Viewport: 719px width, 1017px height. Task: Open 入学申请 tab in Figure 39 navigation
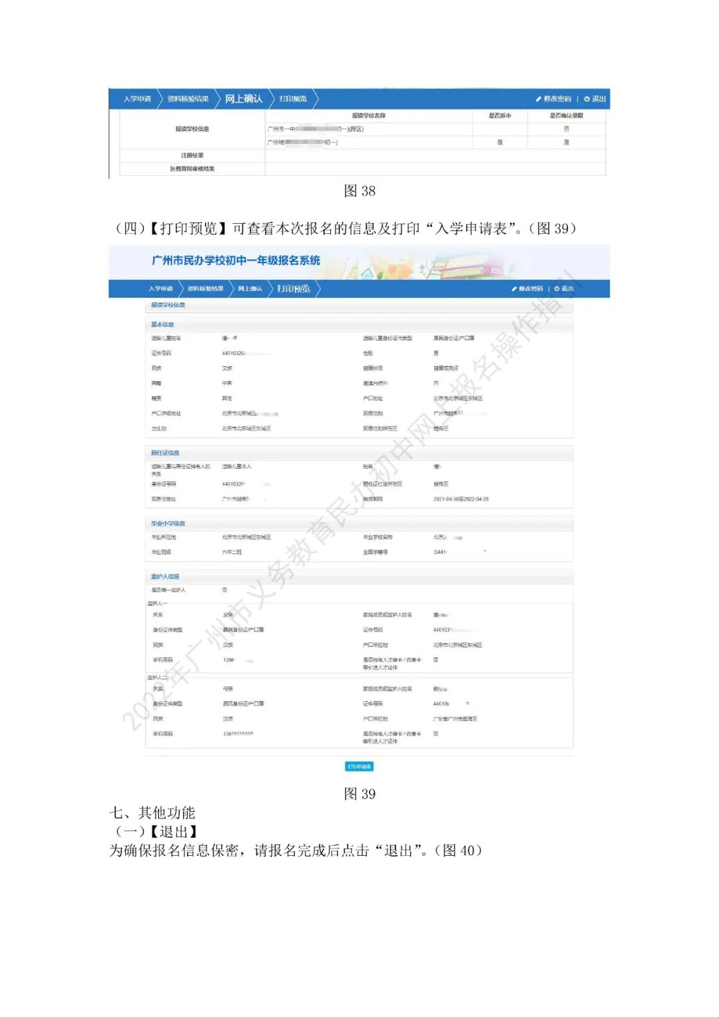click(x=160, y=288)
